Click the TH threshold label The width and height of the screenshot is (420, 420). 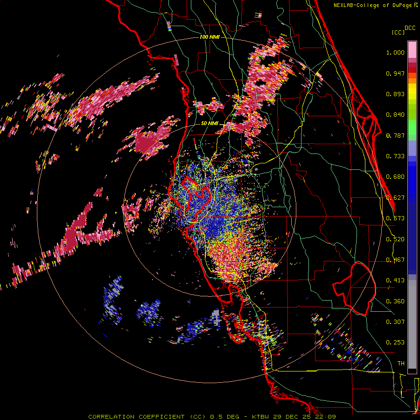[401, 364]
